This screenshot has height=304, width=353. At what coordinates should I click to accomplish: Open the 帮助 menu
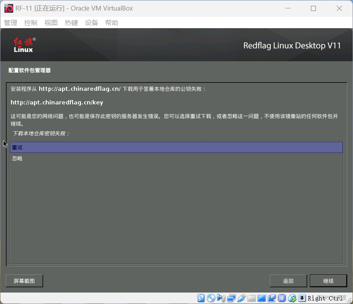click(x=112, y=22)
